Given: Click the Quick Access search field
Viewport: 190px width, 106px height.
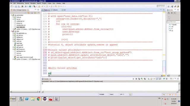Looking at the screenshot, I should (x=161, y=6).
